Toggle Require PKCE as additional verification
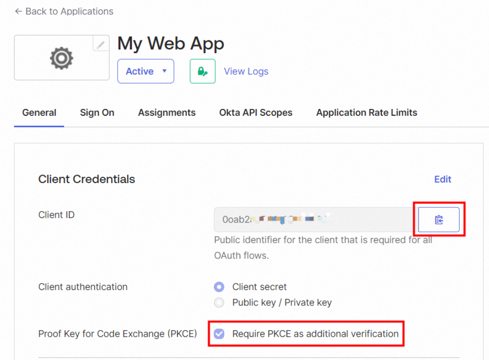 [x=219, y=334]
